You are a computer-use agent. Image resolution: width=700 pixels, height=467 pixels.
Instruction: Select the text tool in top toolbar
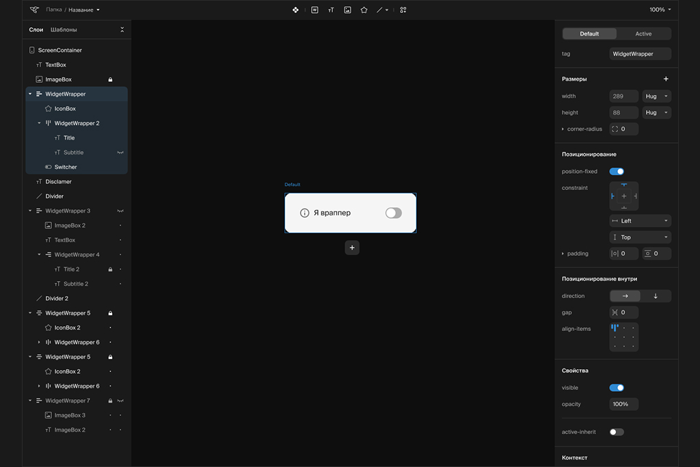click(331, 10)
